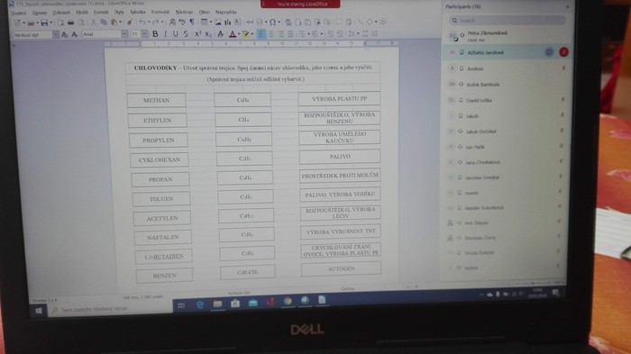Open the Tabulka menu
Image resolution: width=631 pixels, height=354 pixels.
(137, 12)
